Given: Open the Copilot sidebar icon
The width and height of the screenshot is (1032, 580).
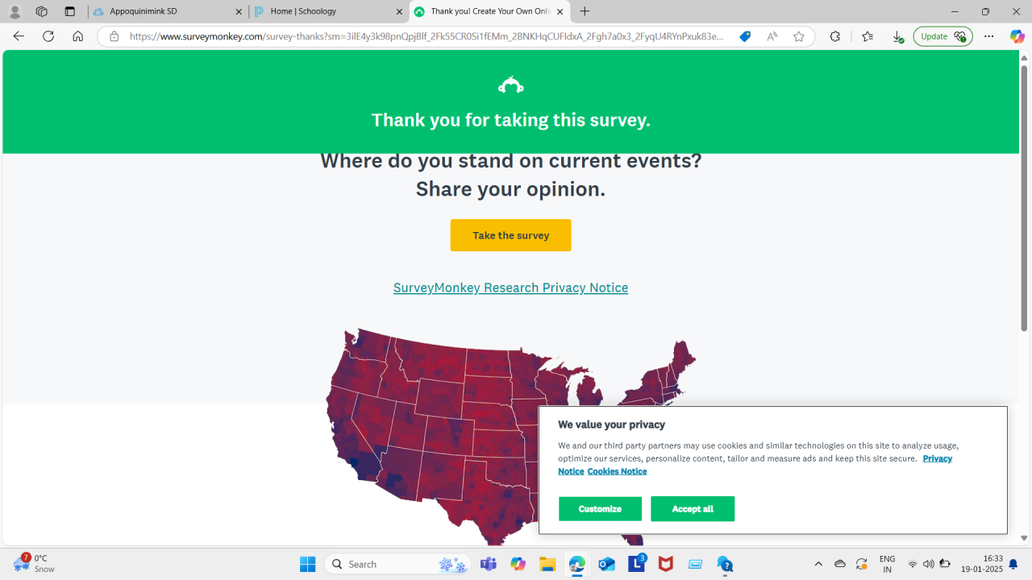Looking at the screenshot, I should coord(1017,36).
